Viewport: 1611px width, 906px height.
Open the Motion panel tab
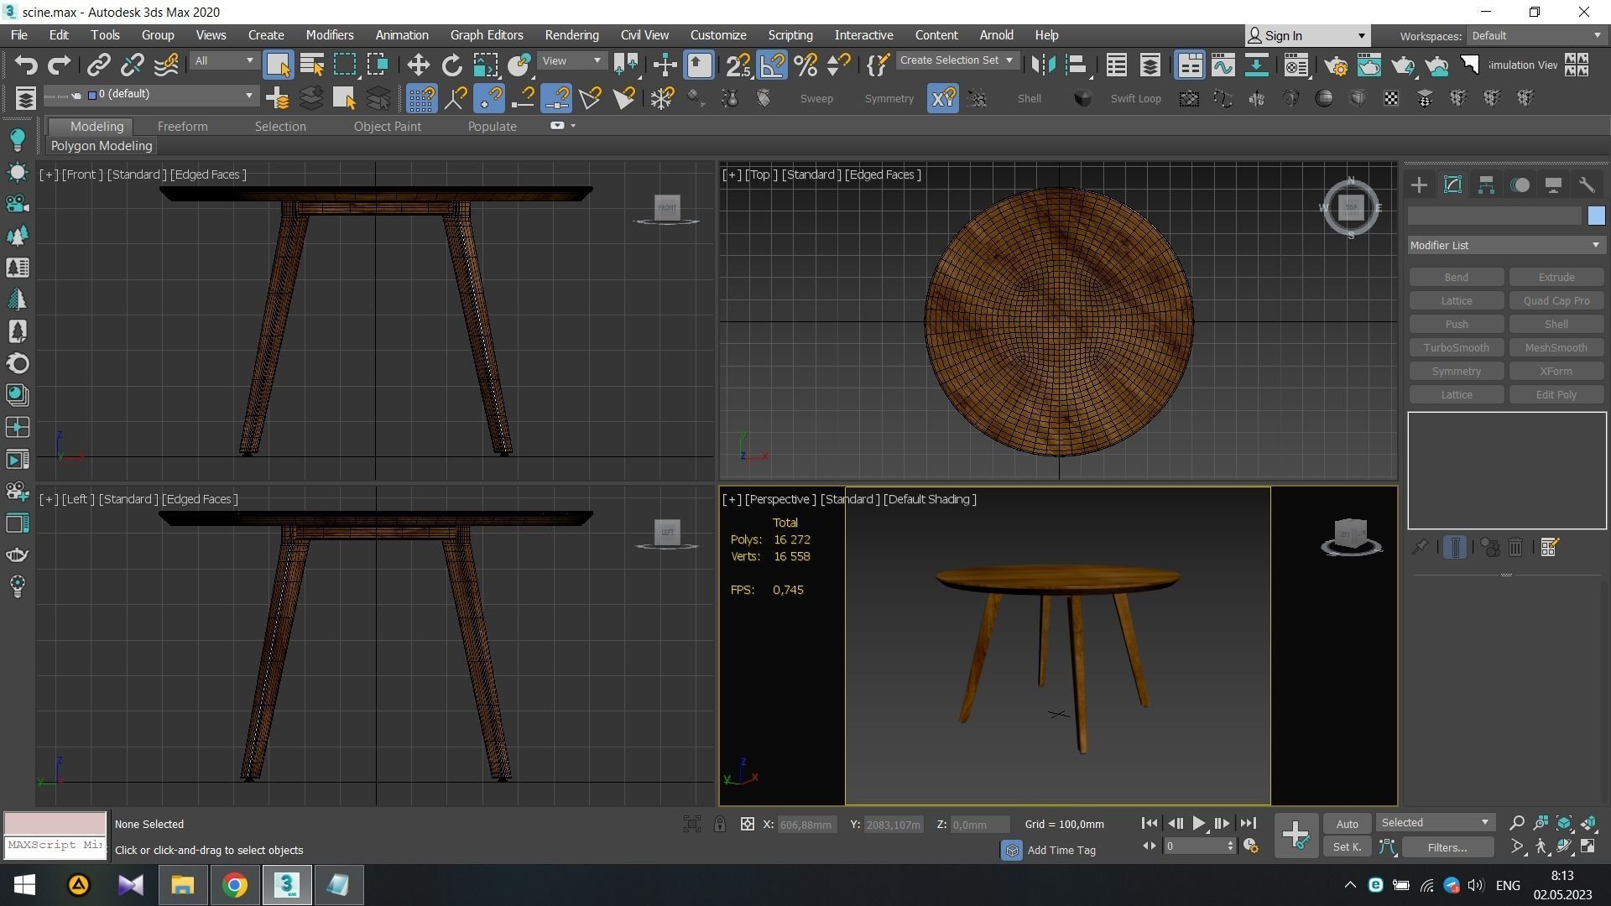click(1520, 185)
